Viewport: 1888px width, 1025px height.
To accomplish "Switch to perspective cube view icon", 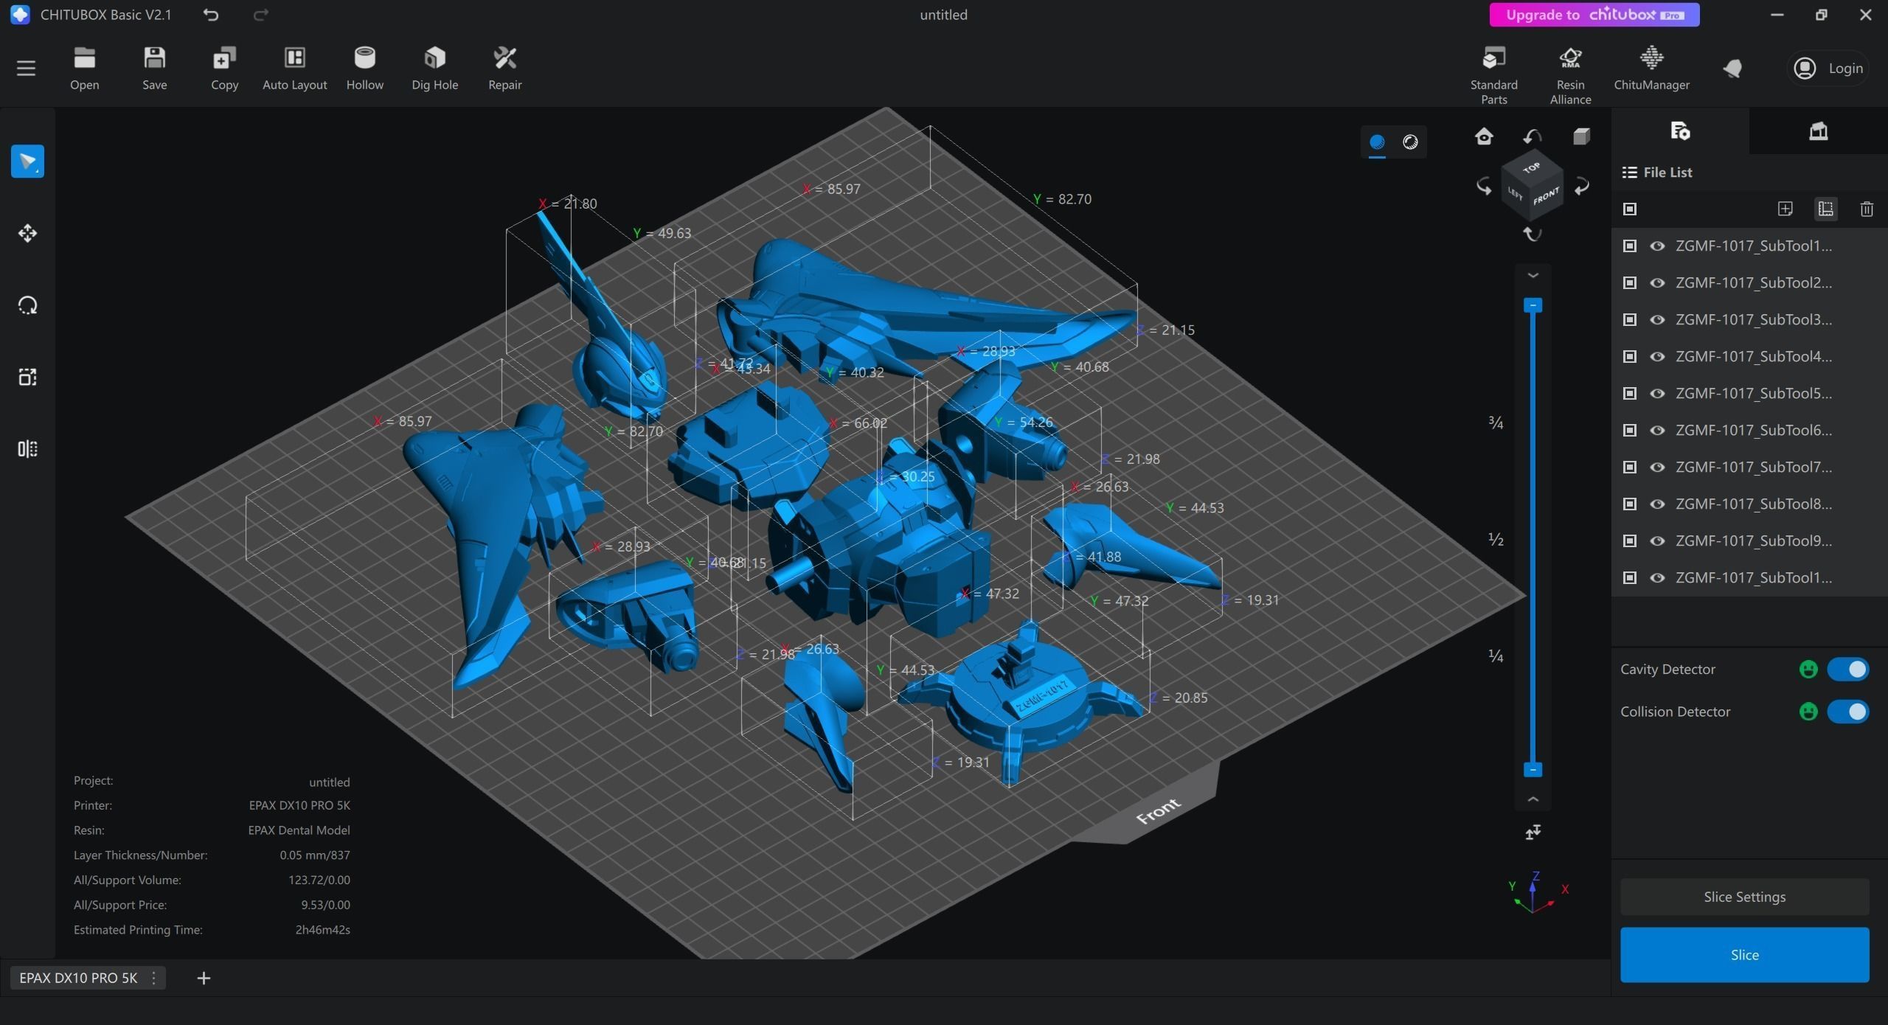I will pyautogui.click(x=1581, y=136).
